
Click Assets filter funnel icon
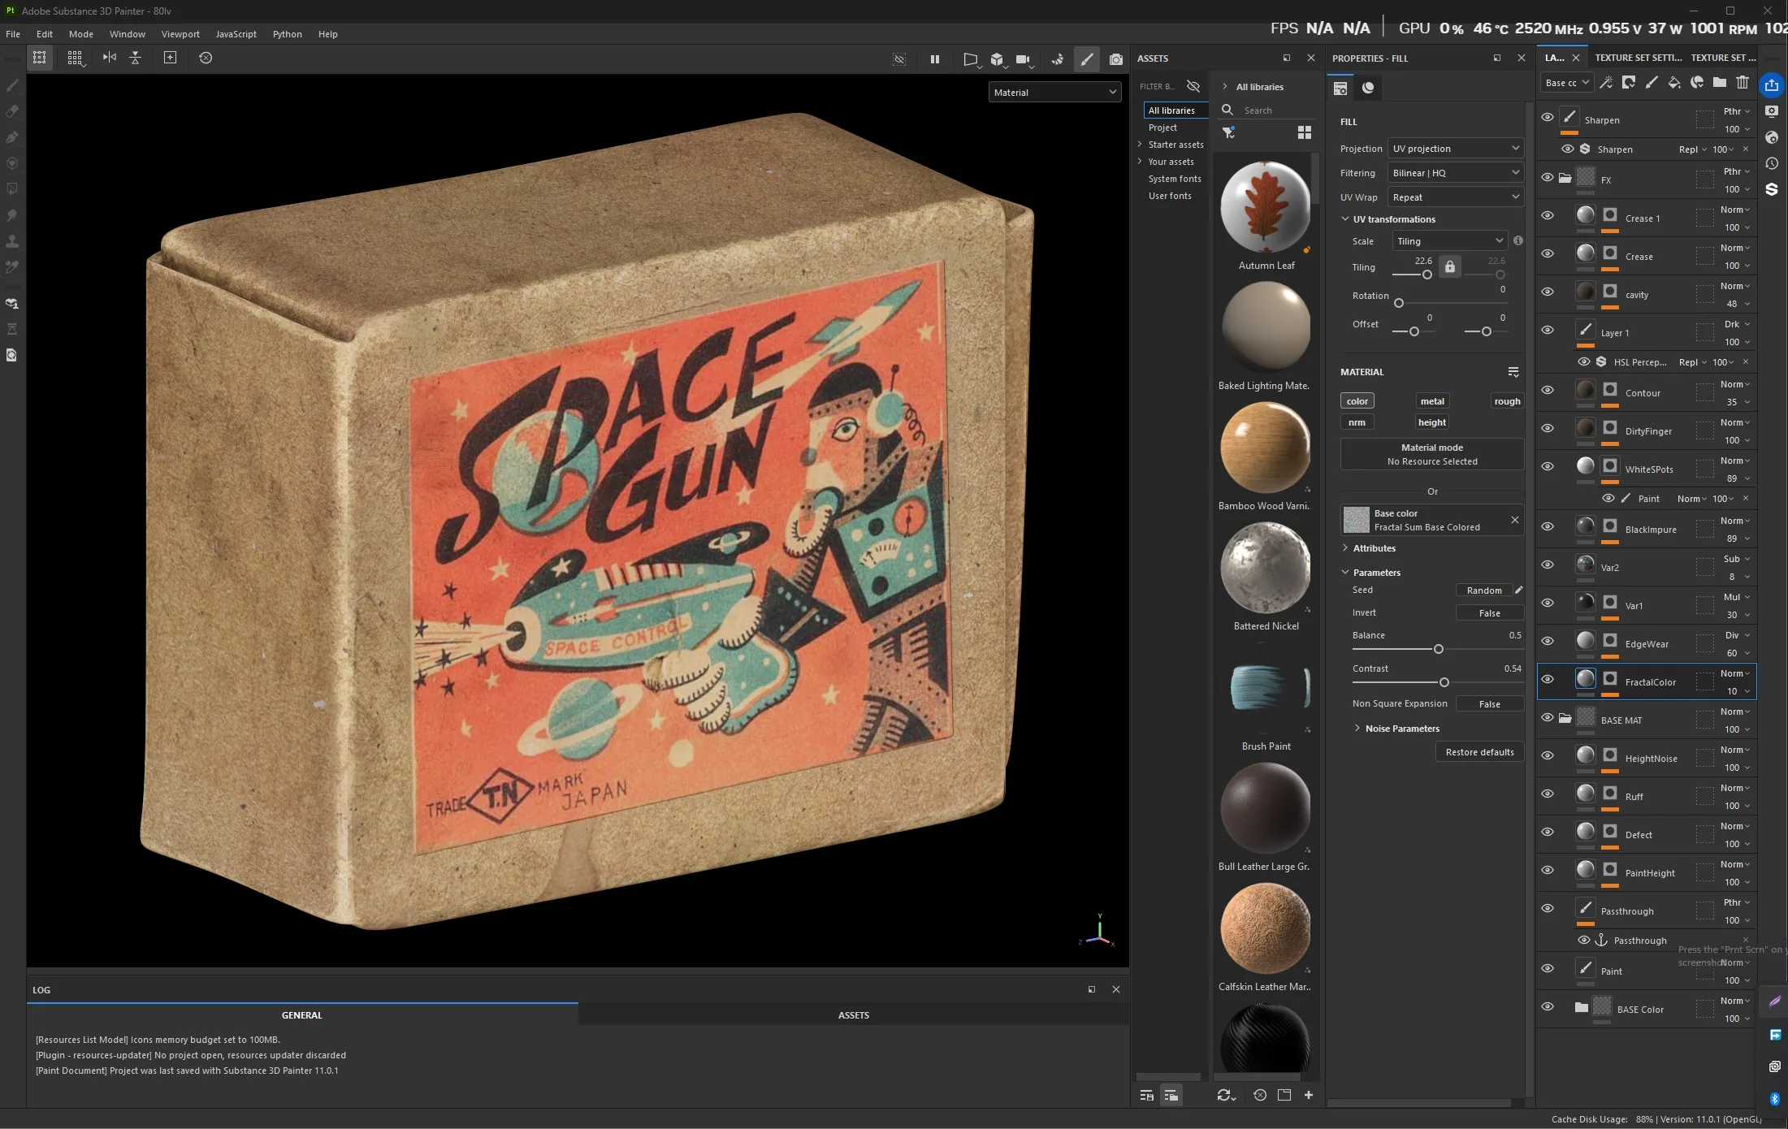tap(1229, 132)
